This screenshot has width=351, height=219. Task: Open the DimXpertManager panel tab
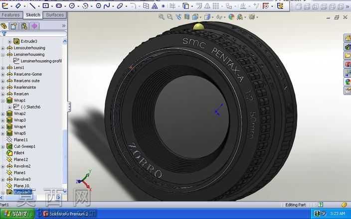coord(34,26)
